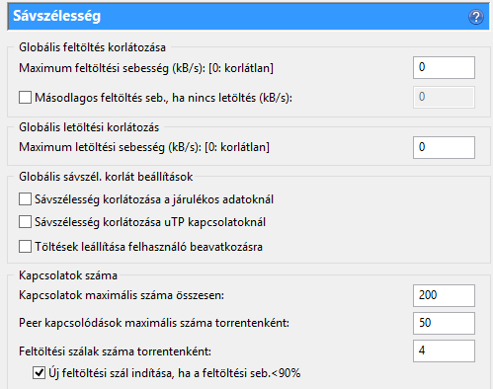Enable Sávszélesség korlátozása uTP kapcsolatoknál

pos(25,222)
